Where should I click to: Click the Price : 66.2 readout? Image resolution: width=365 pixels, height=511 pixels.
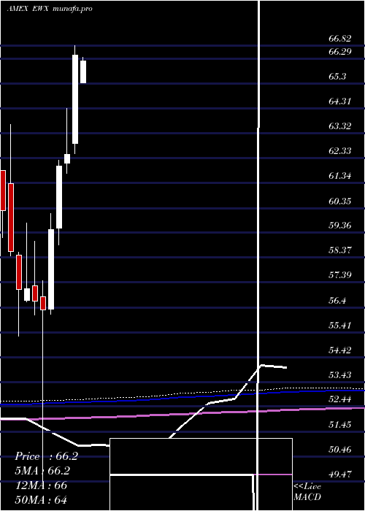point(46,456)
